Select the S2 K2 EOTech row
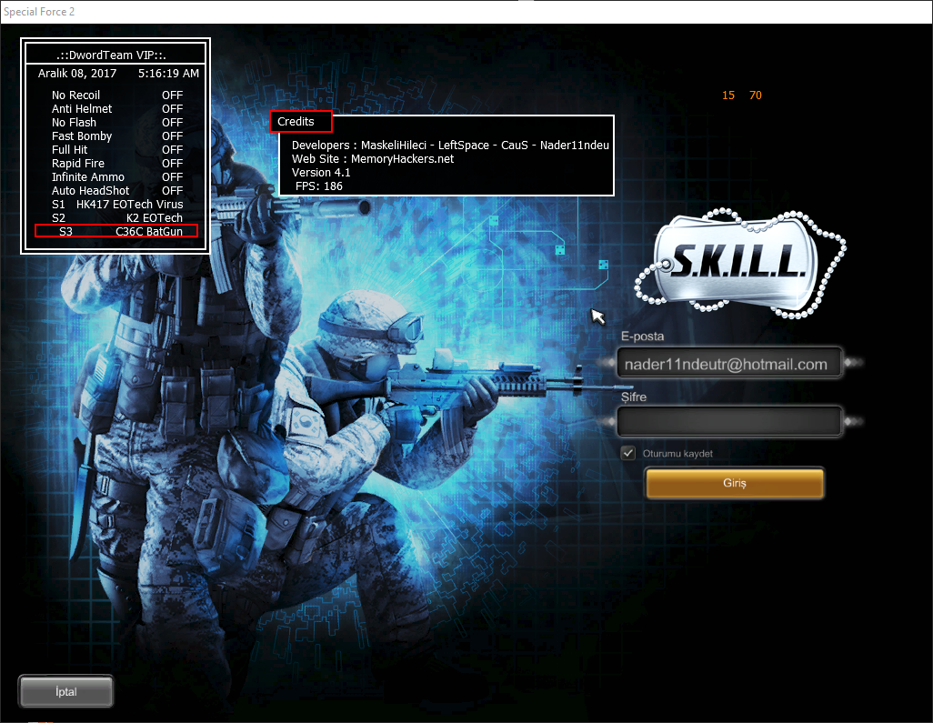 (117, 217)
